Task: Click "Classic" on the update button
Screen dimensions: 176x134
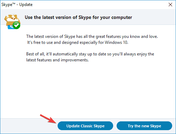Action: 87,126
